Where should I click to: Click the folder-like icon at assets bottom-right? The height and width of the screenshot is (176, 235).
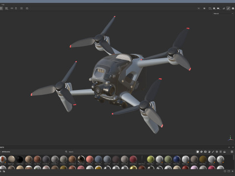click(229, 171)
